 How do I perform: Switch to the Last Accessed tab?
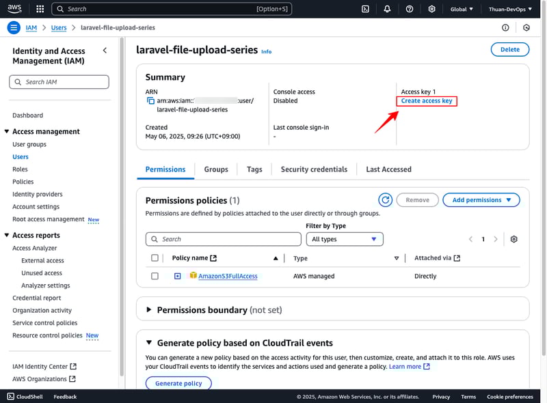click(x=388, y=169)
